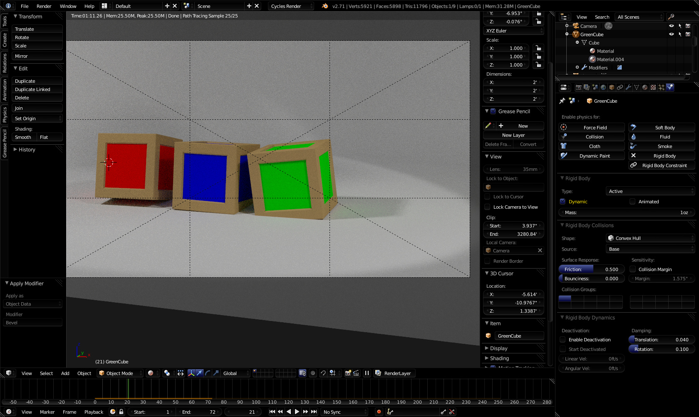The height and width of the screenshot is (417, 699).
Task: Toggle Camera visibility eye in outliner
Action: pos(671,26)
